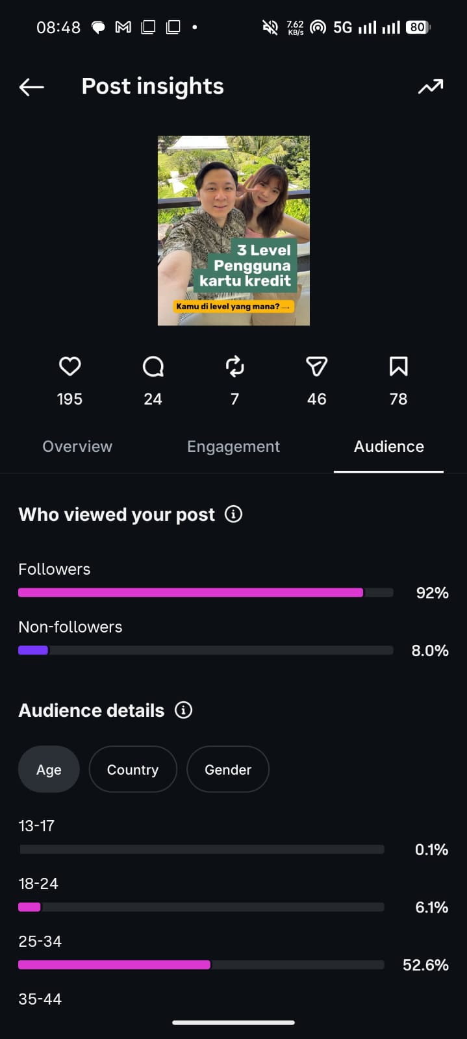
Task: Open info icon beside Who viewed your post
Action: pyautogui.click(x=233, y=514)
